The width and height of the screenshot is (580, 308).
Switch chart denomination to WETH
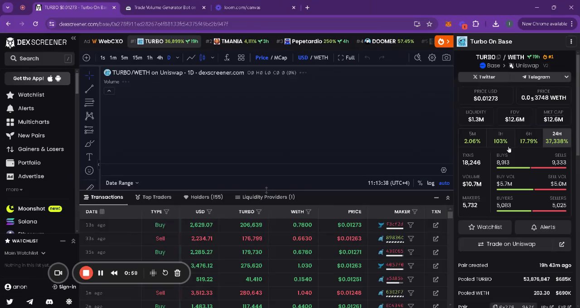[321, 58]
